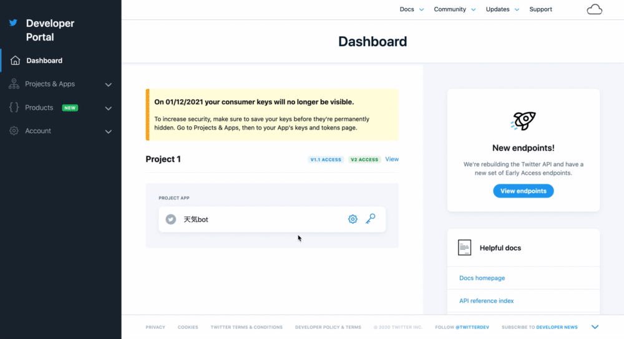Screen dimensions: 624x339
Task: Click the 天気bot app avatar icon
Action: [171, 219]
